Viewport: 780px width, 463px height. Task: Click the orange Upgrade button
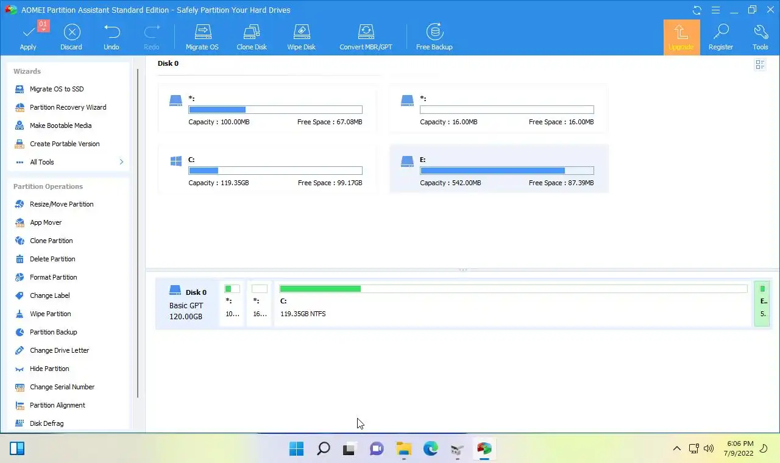coord(681,37)
